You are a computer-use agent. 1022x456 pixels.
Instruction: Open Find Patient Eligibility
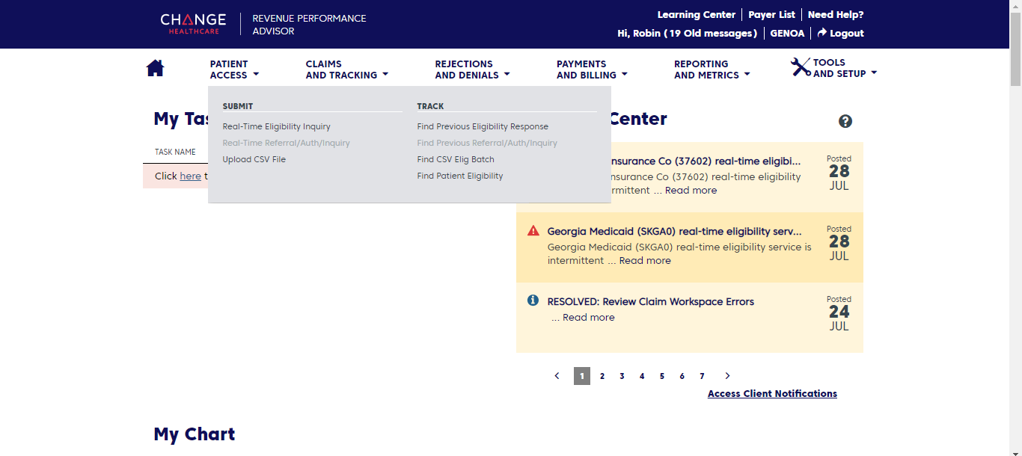459,176
